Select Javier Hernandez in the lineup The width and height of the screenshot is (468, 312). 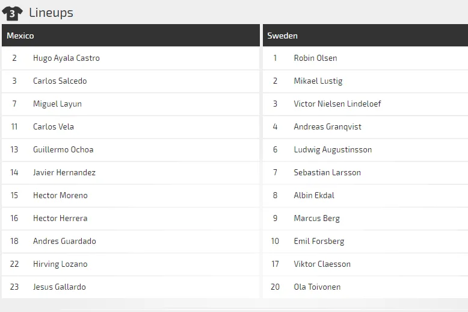click(64, 173)
